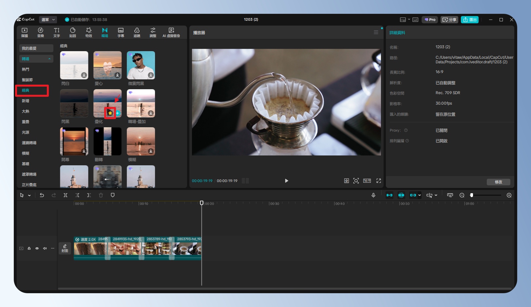Click the 匯出 export button
The image size is (531, 307).
tap(469, 20)
